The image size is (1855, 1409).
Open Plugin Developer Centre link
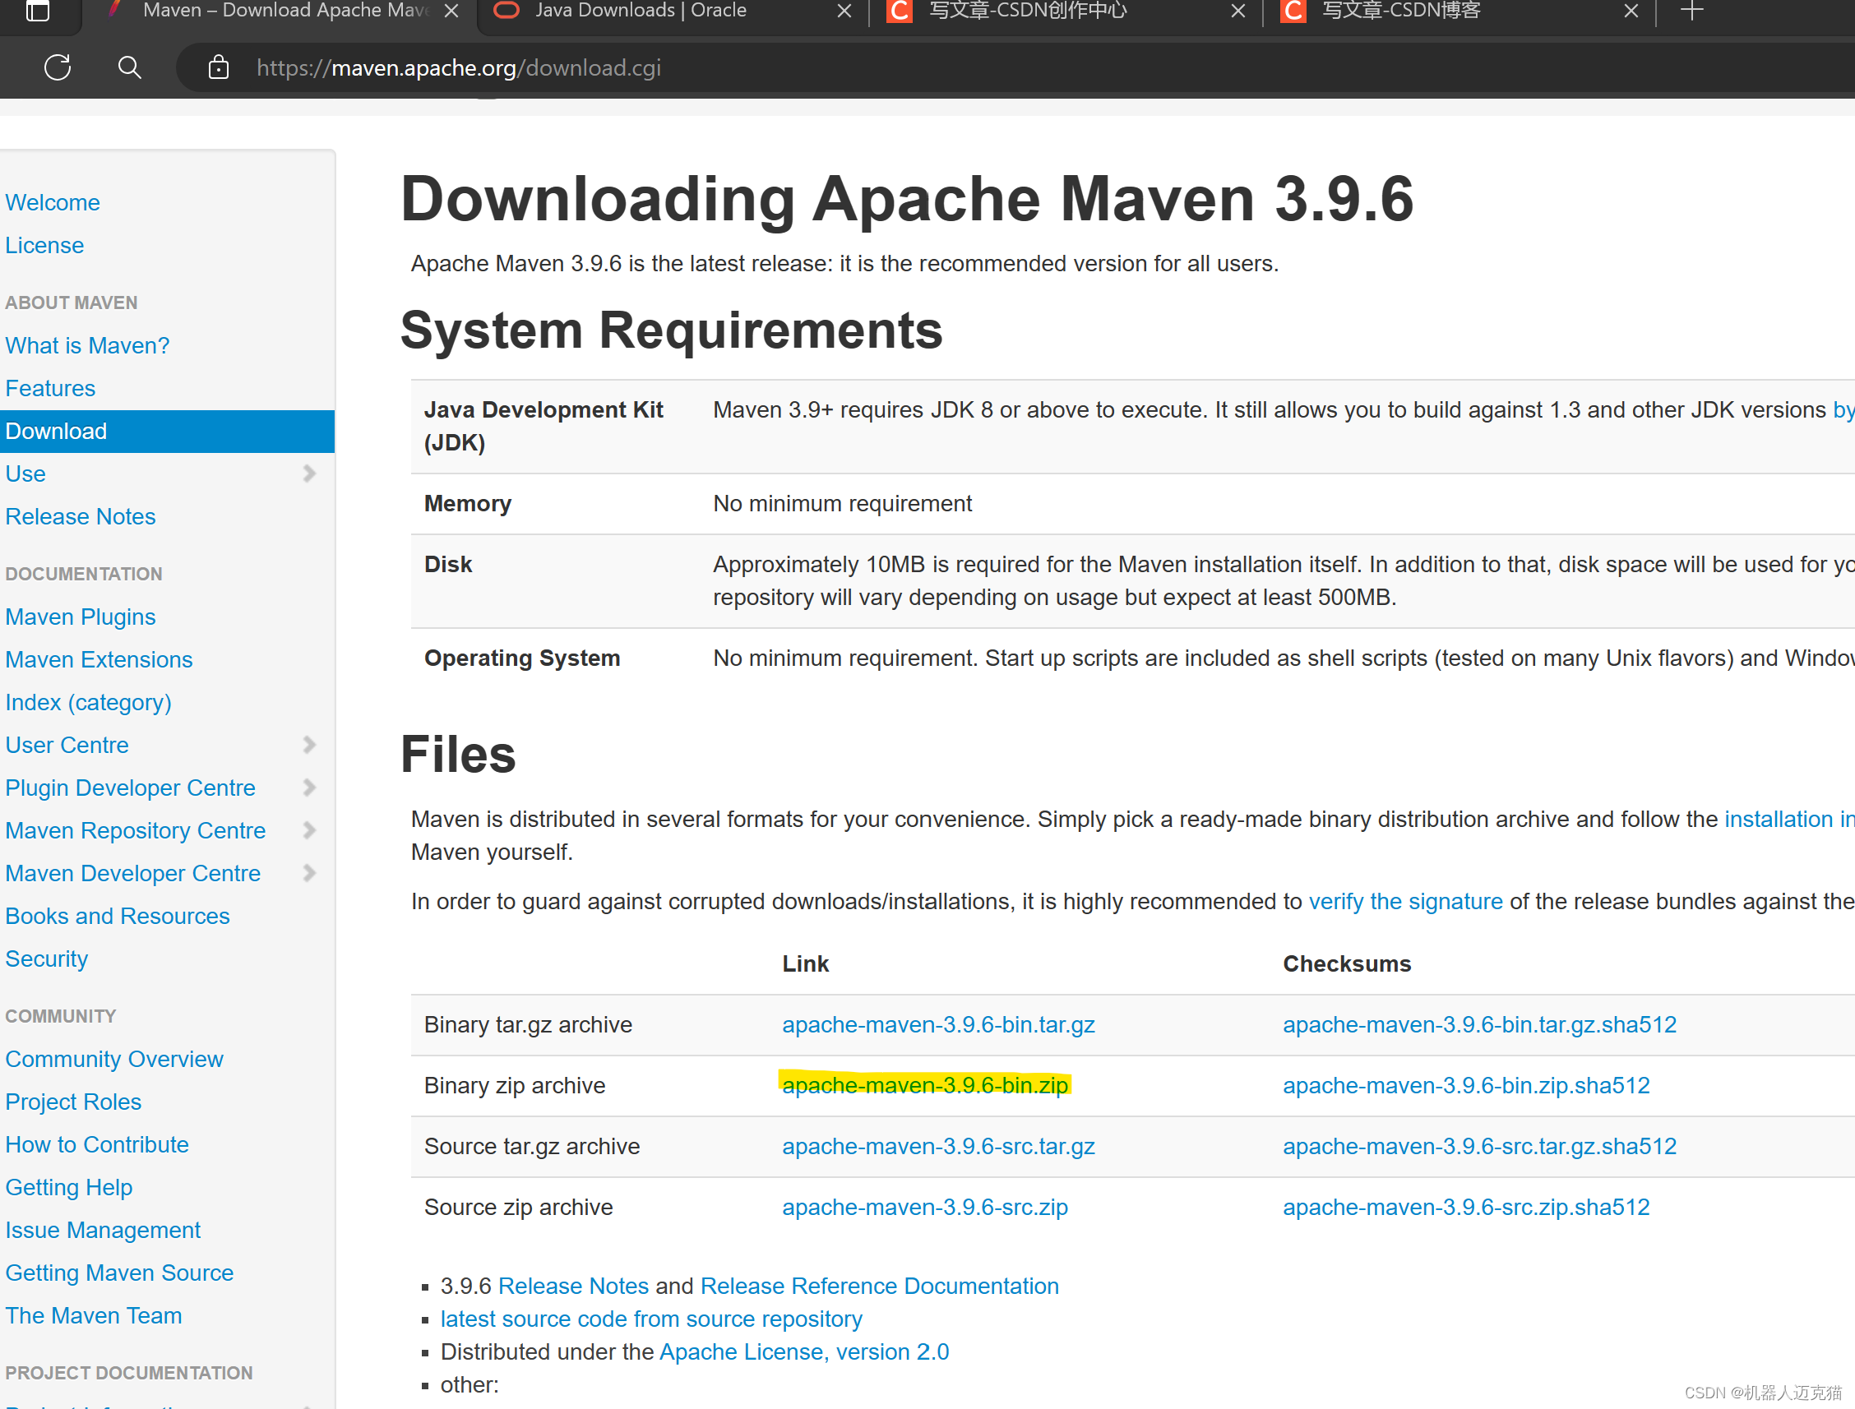point(130,788)
